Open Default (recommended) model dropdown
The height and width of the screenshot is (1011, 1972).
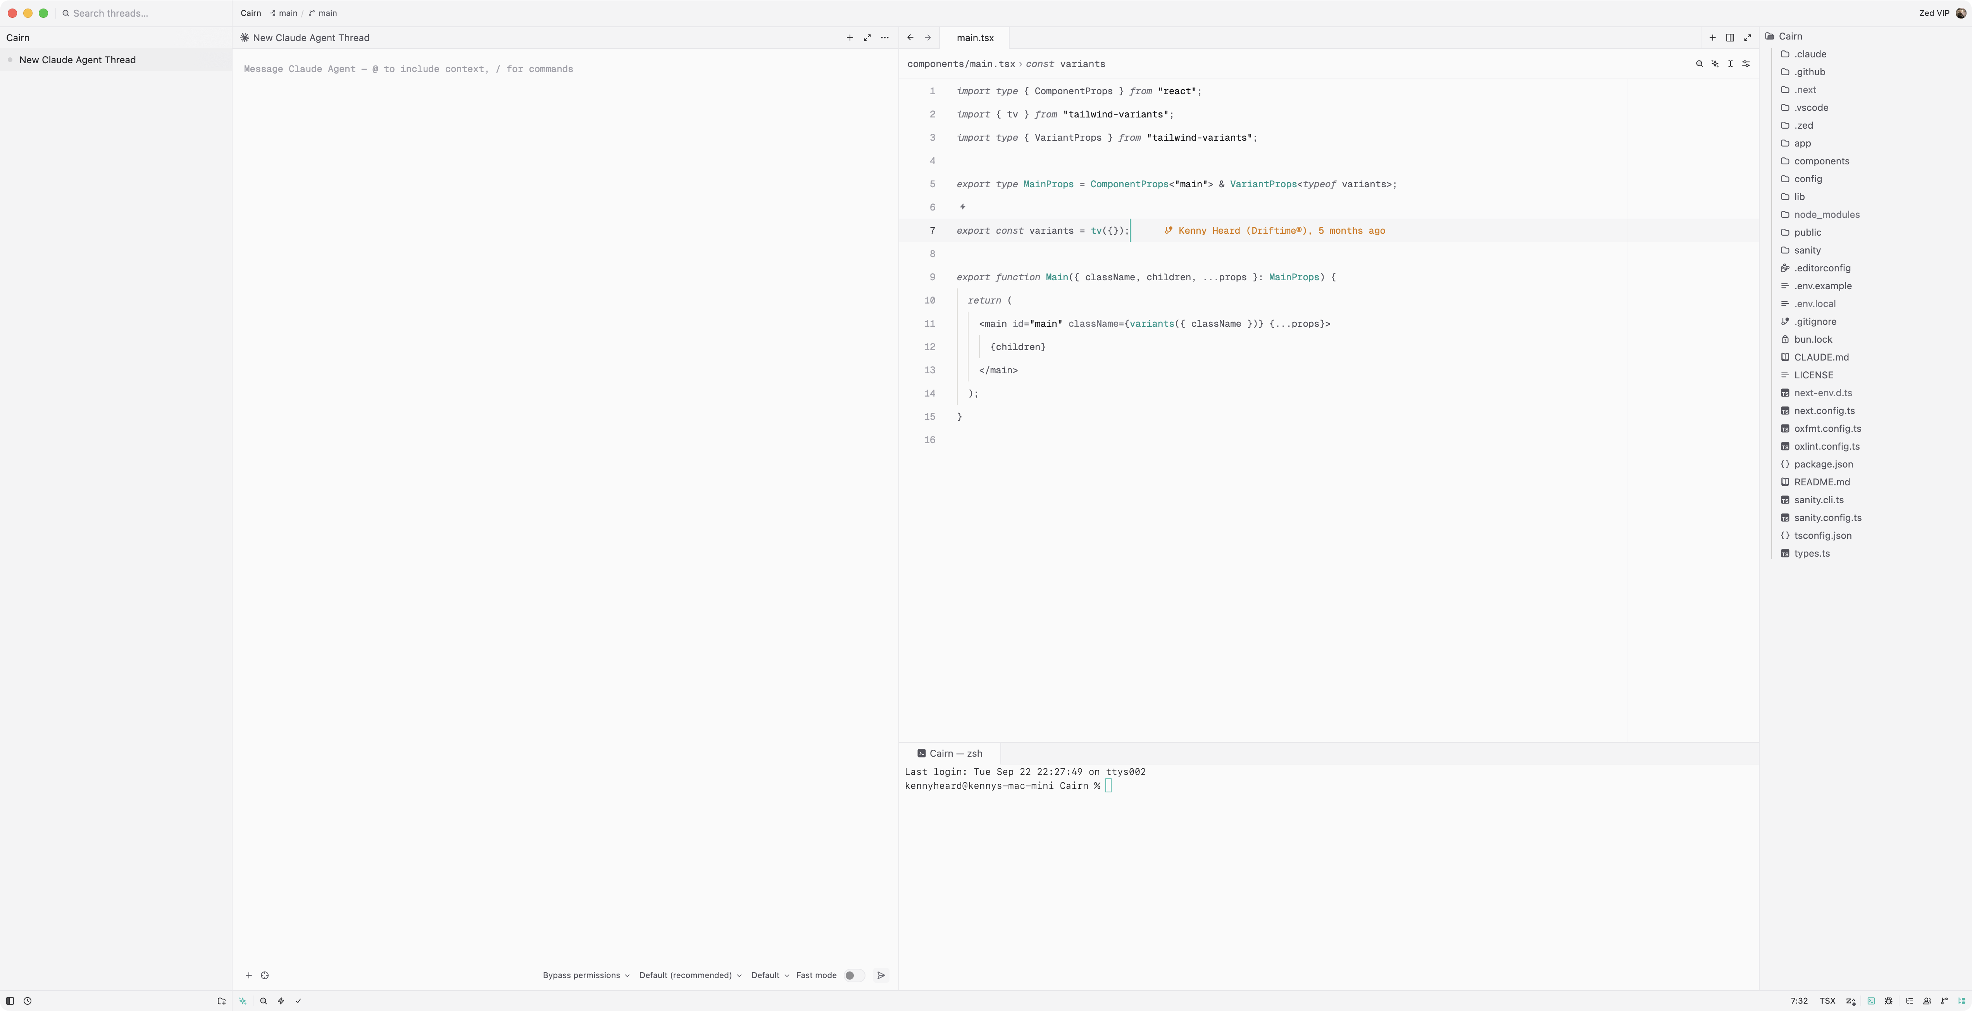pos(691,975)
